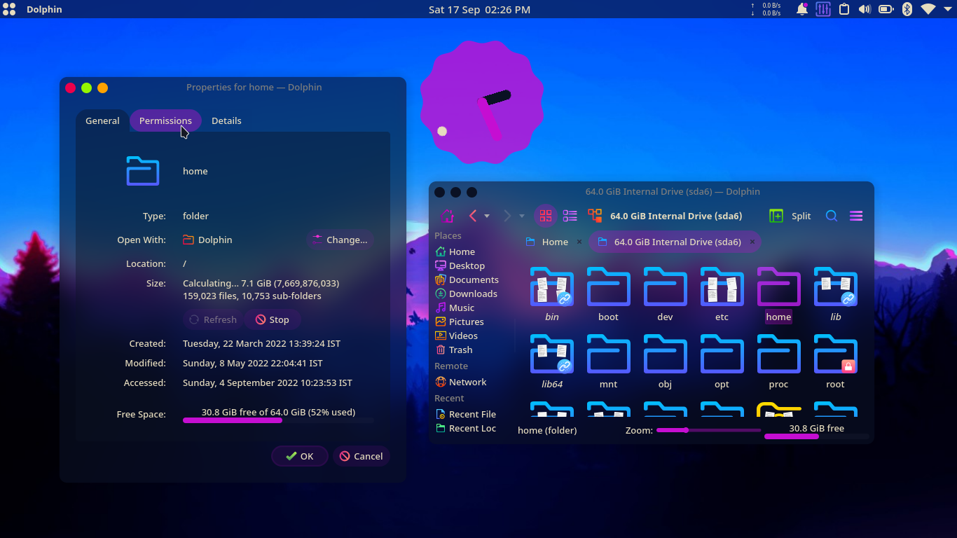Image resolution: width=957 pixels, height=538 pixels.
Task: Open the tray expander arrow
Action: click(x=948, y=9)
